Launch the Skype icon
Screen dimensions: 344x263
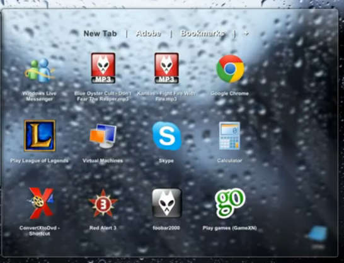167,136
